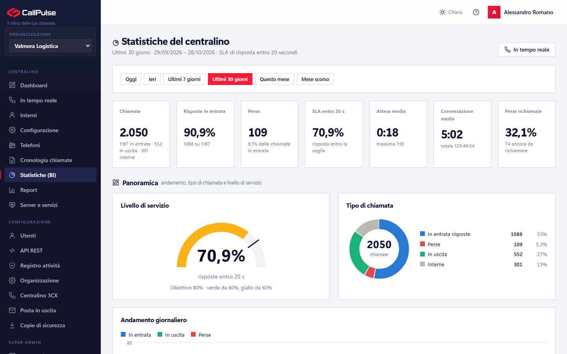Click blue In entrata risposte legend swatch
Viewport: 567px width, 354px height.
click(422, 234)
